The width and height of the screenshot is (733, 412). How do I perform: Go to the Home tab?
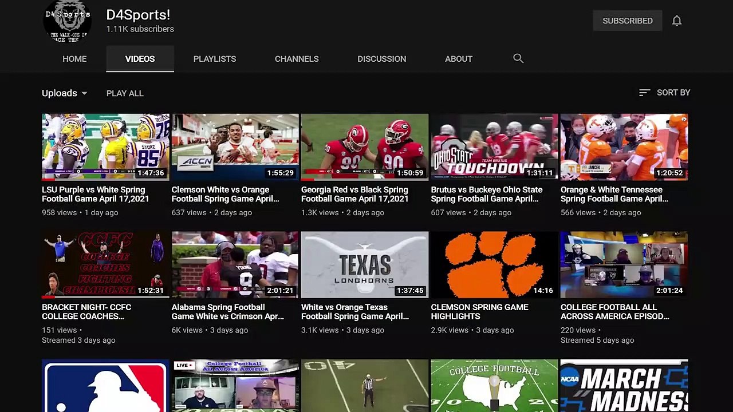click(74, 59)
